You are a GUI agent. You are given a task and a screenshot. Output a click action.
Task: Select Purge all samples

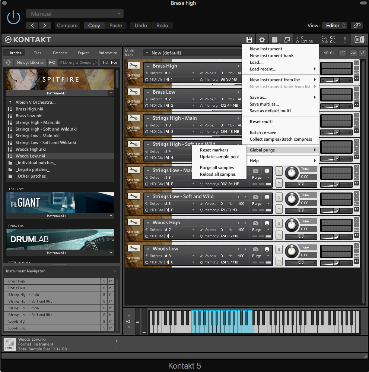217,168
